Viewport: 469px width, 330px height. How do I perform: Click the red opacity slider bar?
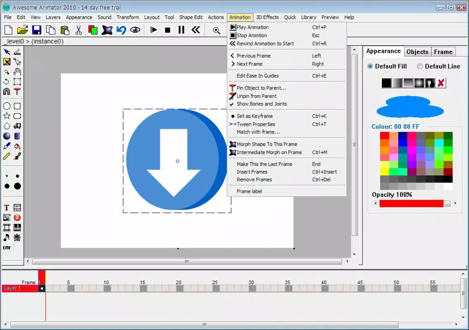[x=411, y=203]
